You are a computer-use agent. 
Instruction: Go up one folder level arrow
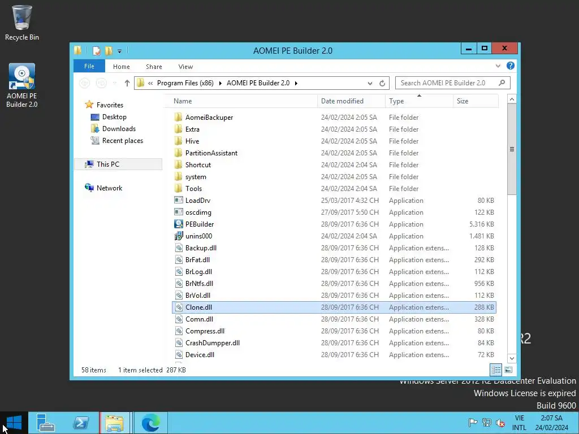127,83
